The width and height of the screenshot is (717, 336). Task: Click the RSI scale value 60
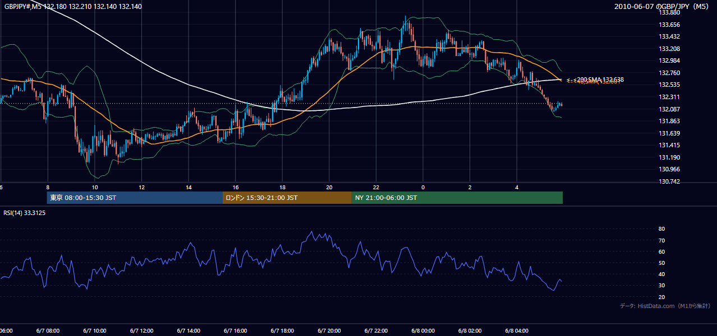(661, 251)
